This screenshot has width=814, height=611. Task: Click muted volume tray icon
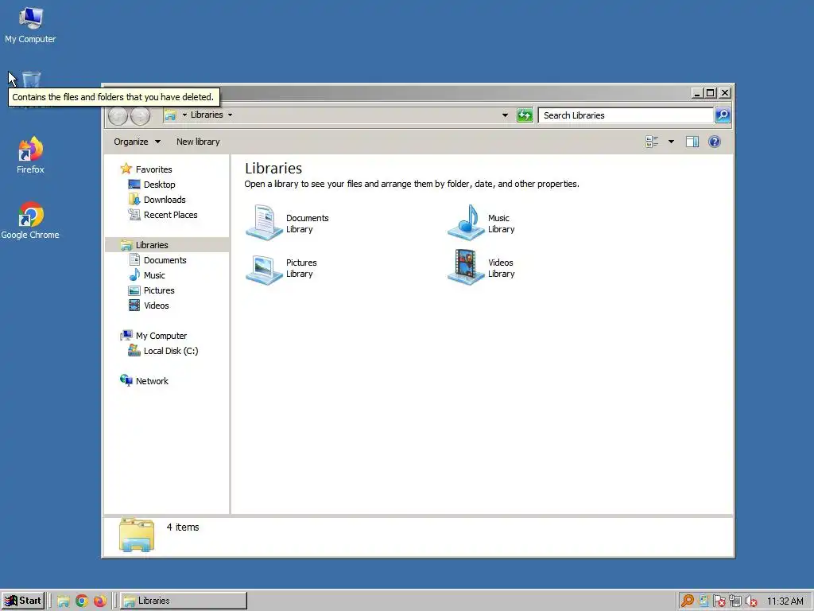coord(750,601)
